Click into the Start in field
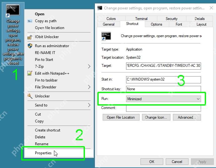The width and height of the screenshot is (216, 168). point(163,80)
